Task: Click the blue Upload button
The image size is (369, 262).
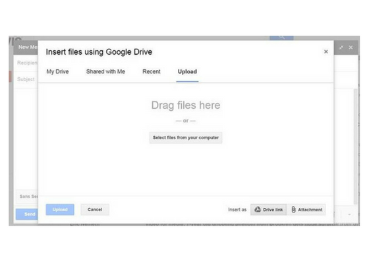Action: coord(60,209)
